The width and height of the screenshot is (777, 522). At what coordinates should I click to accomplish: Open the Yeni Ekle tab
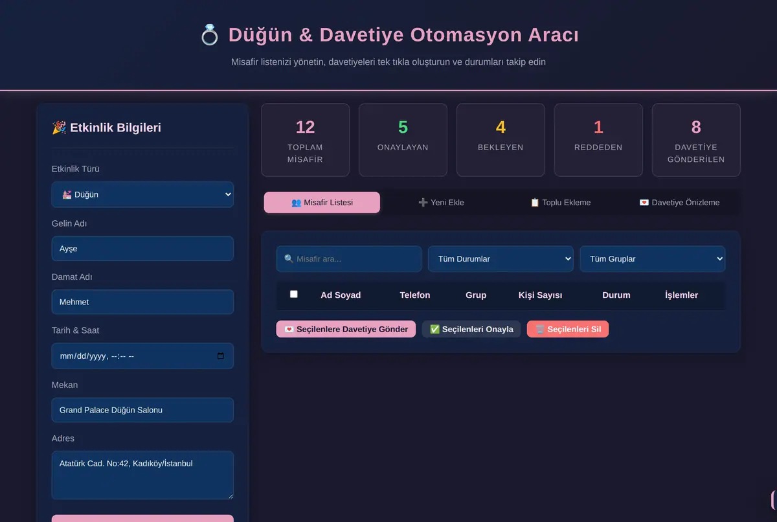441,202
